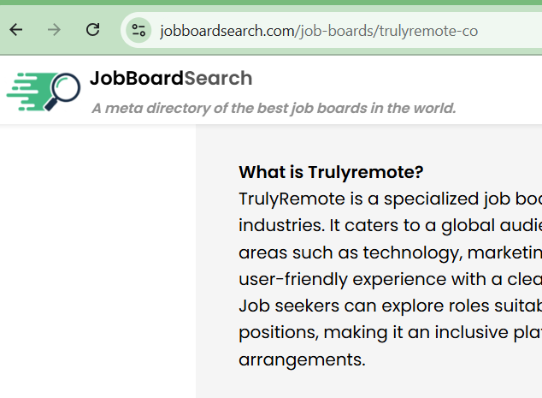Reload the current page

[x=93, y=30]
